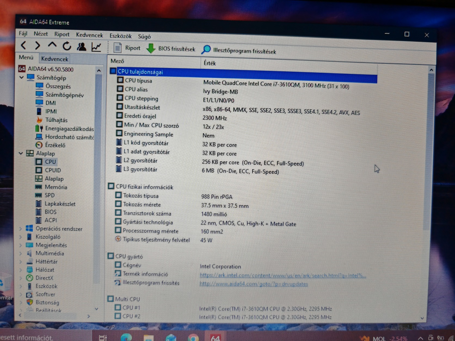455x341 pixels.
Task: Go forward with the right arrow toolbar icon
Action: pyautogui.click(x=38, y=45)
